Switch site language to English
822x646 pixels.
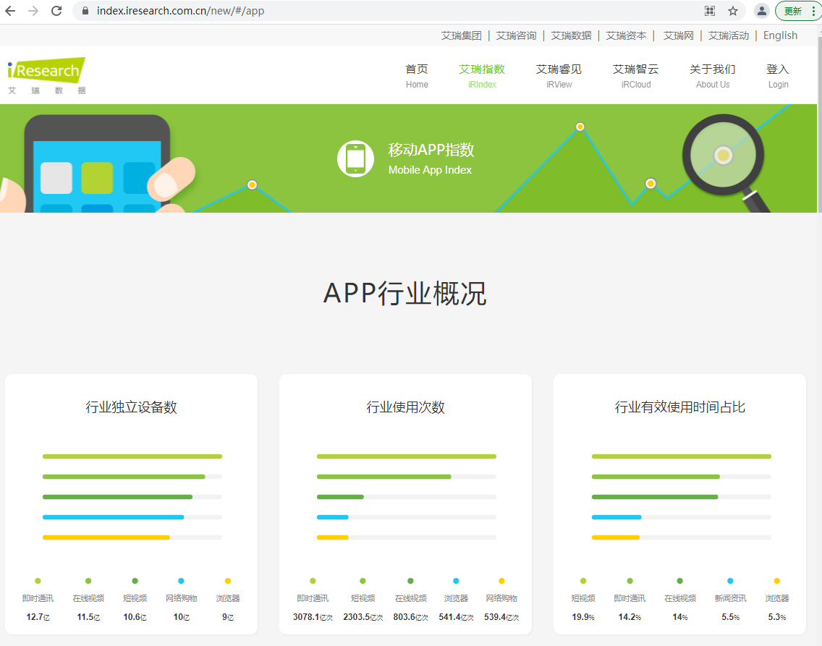[780, 35]
